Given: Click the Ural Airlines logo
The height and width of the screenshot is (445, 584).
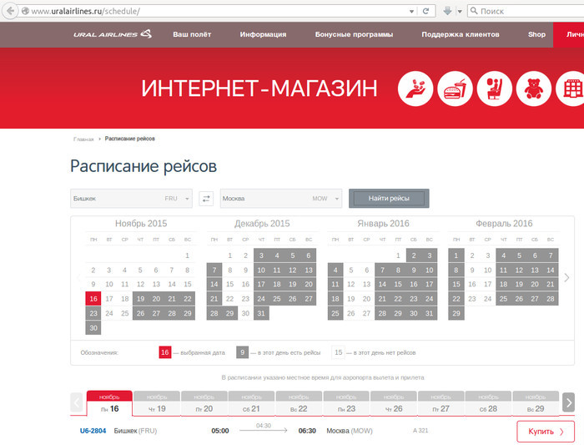Looking at the screenshot, I should (x=112, y=34).
